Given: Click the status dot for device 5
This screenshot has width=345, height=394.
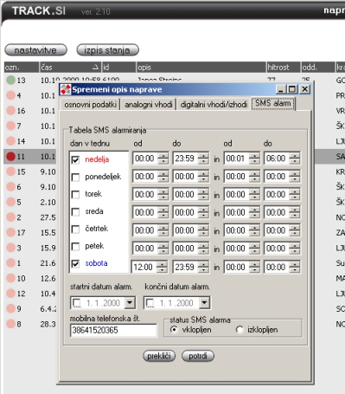Looking at the screenshot, I should tap(10, 202).
